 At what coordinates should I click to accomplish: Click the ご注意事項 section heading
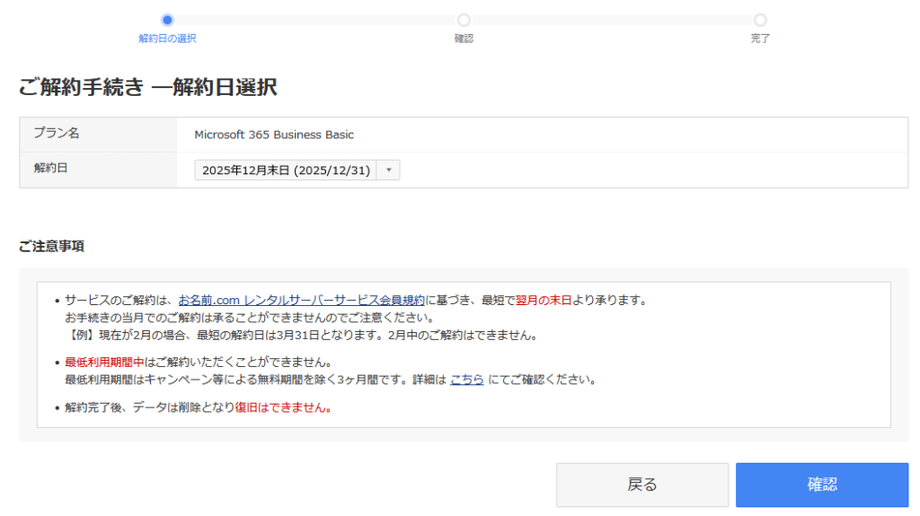click(x=52, y=246)
